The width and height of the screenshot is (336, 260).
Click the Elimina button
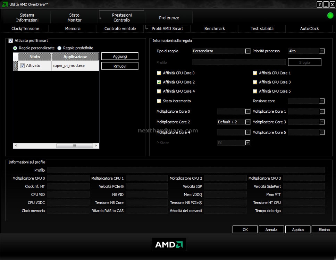pos(324,229)
